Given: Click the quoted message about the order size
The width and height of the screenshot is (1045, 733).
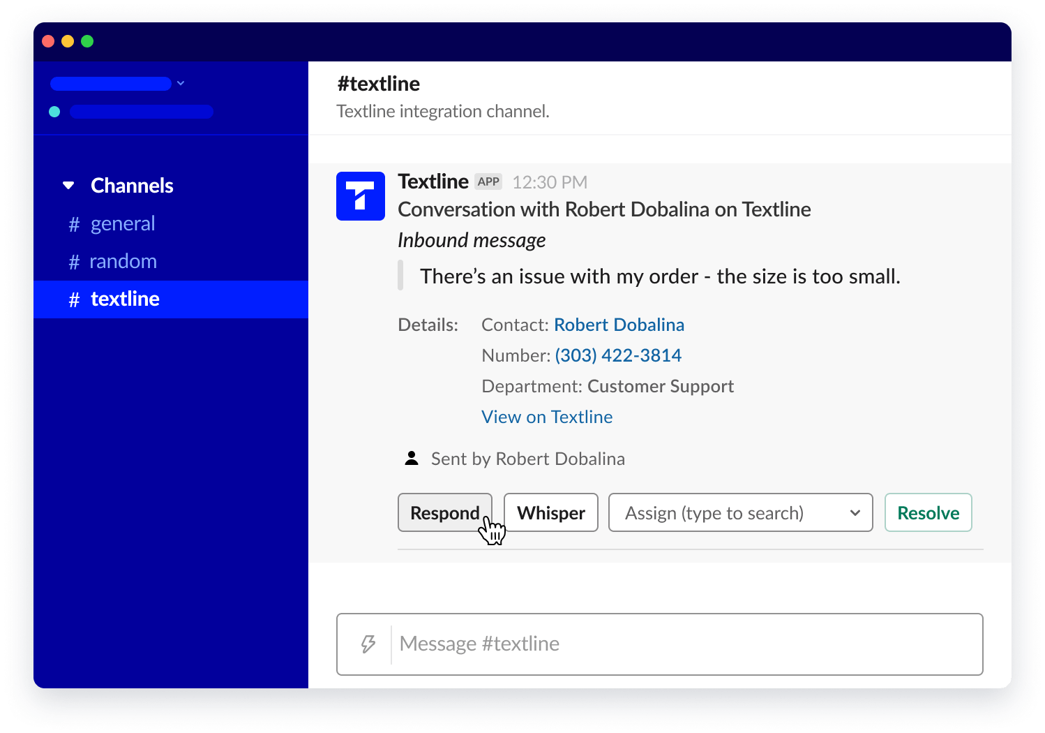Looking at the screenshot, I should (x=660, y=276).
